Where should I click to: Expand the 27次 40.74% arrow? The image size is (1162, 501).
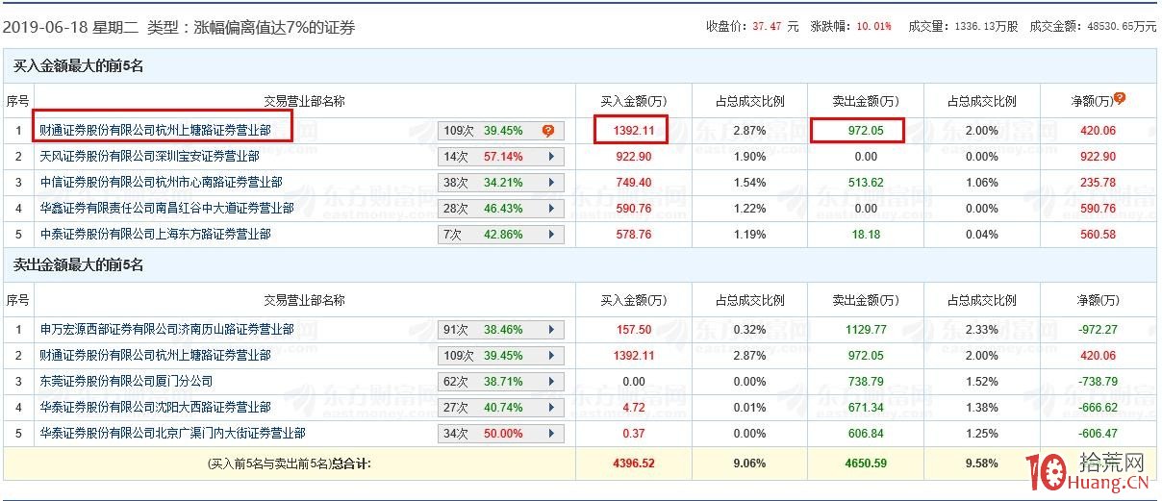point(551,408)
